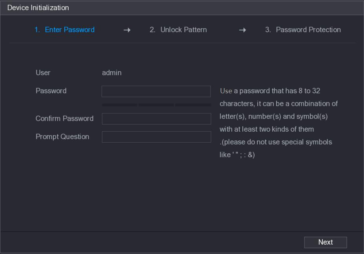The height and width of the screenshot is (254, 364).
Task: Click the Device Initialization title
Action: pos(38,8)
